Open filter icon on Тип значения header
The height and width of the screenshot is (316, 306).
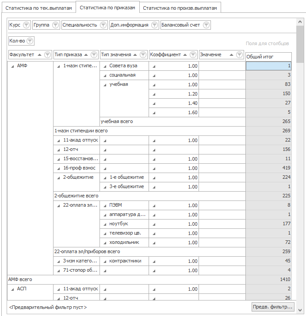143,54
